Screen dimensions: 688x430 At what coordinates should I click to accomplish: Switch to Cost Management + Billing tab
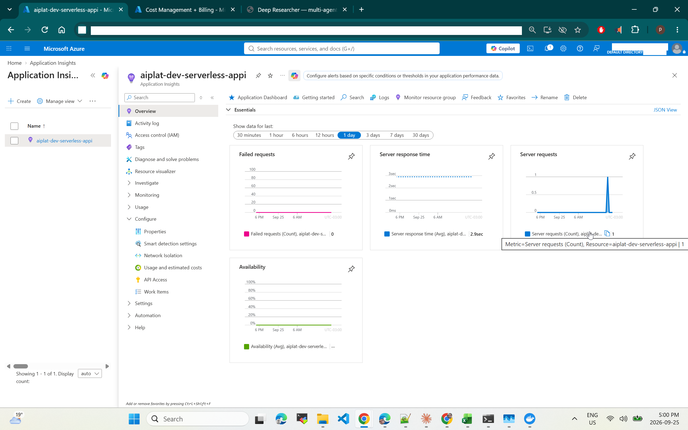pos(185,10)
